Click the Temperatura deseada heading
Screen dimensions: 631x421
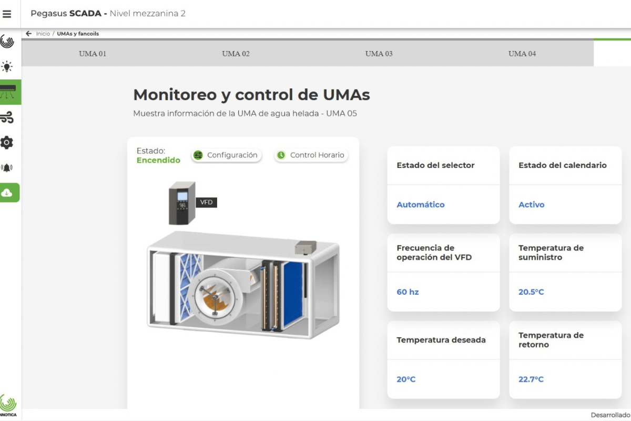click(441, 340)
